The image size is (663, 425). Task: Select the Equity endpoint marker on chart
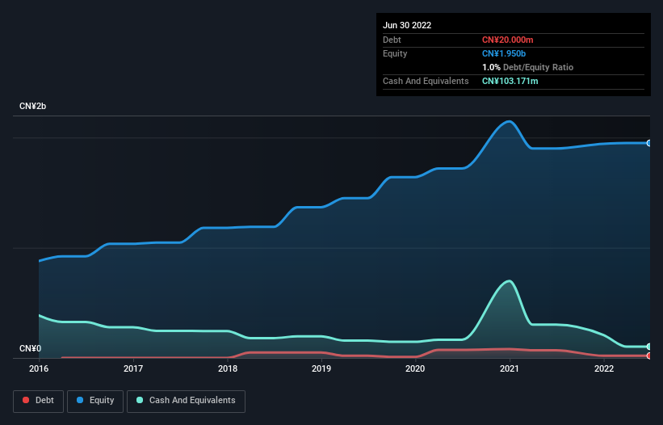(x=649, y=143)
